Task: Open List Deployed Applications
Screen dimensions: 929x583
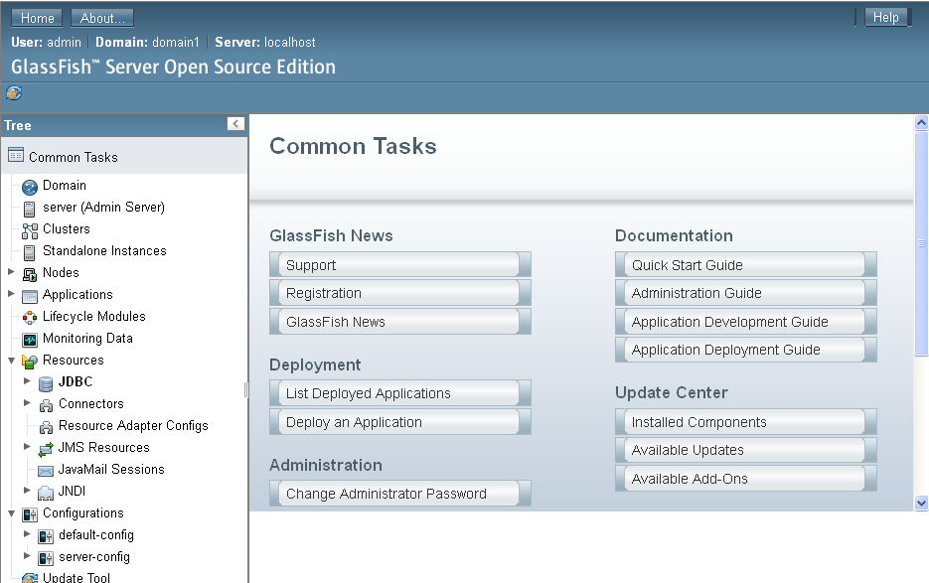Action: point(400,393)
